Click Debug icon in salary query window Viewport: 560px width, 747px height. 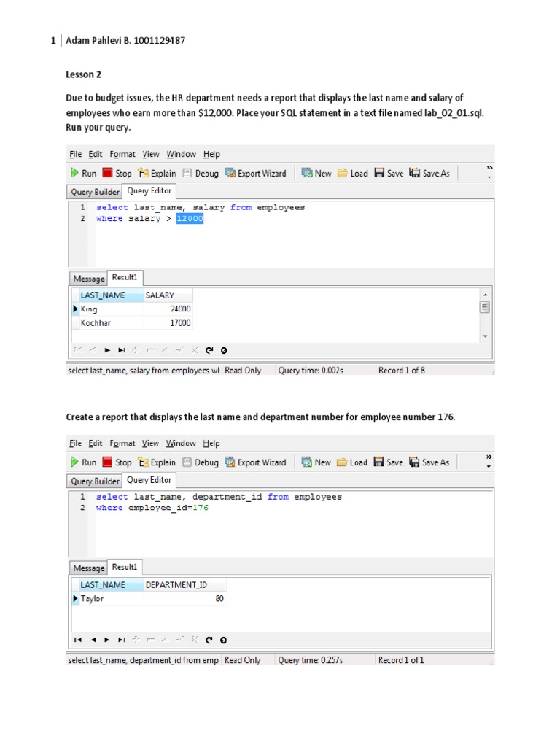pos(187,173)
